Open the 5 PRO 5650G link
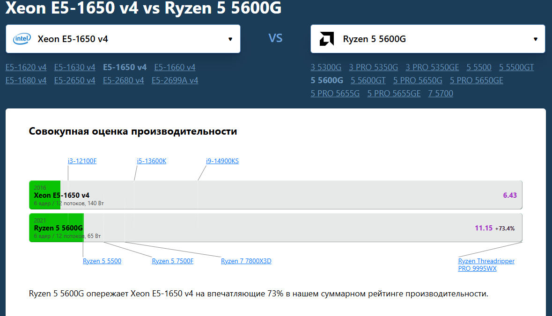Image resolution: width=552 pixels, height=316 pixels. pos(418,80)
